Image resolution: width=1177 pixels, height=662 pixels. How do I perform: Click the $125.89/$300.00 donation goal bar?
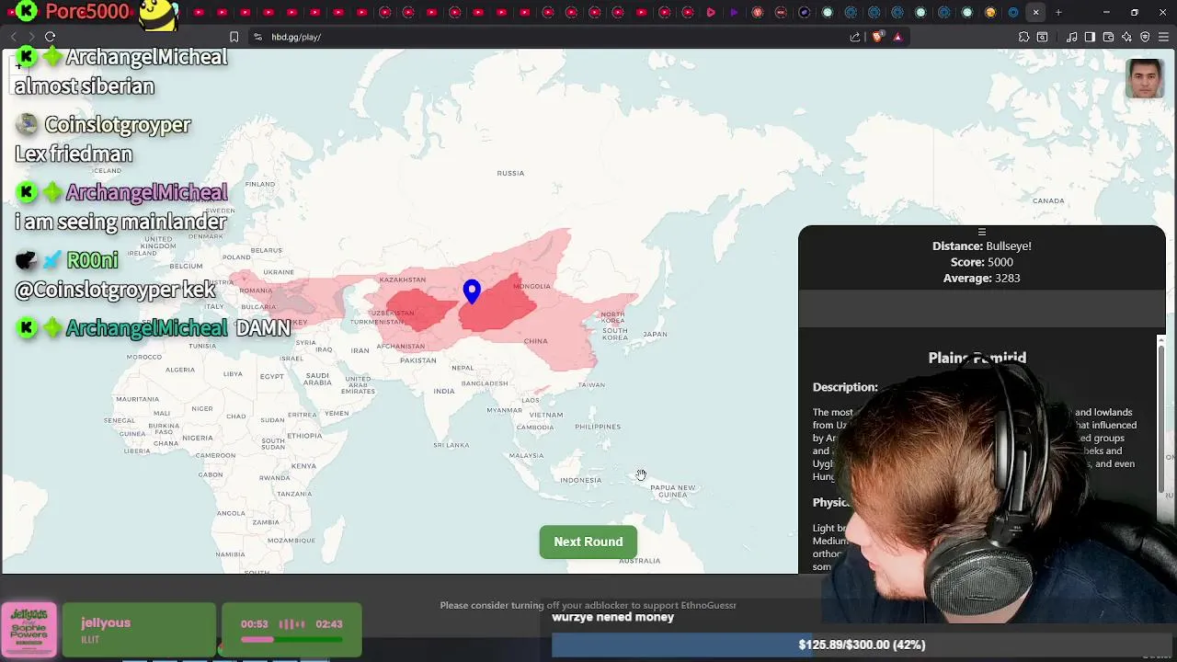pyautogui.click(x=863, y=645)
